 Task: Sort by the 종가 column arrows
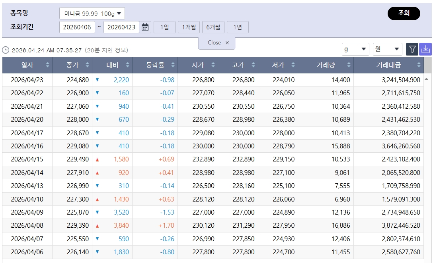pyautogui.click(x=88, y=65)
